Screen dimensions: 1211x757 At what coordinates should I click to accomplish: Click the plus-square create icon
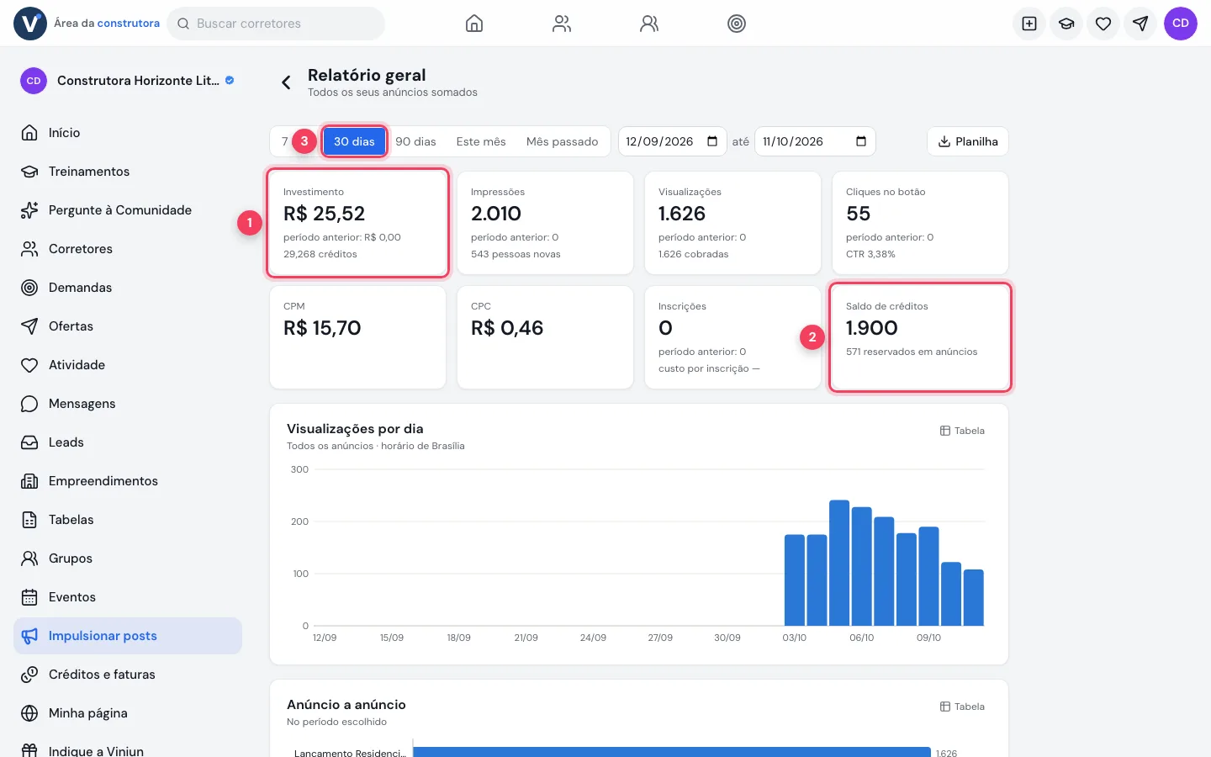coord(1029,24)
